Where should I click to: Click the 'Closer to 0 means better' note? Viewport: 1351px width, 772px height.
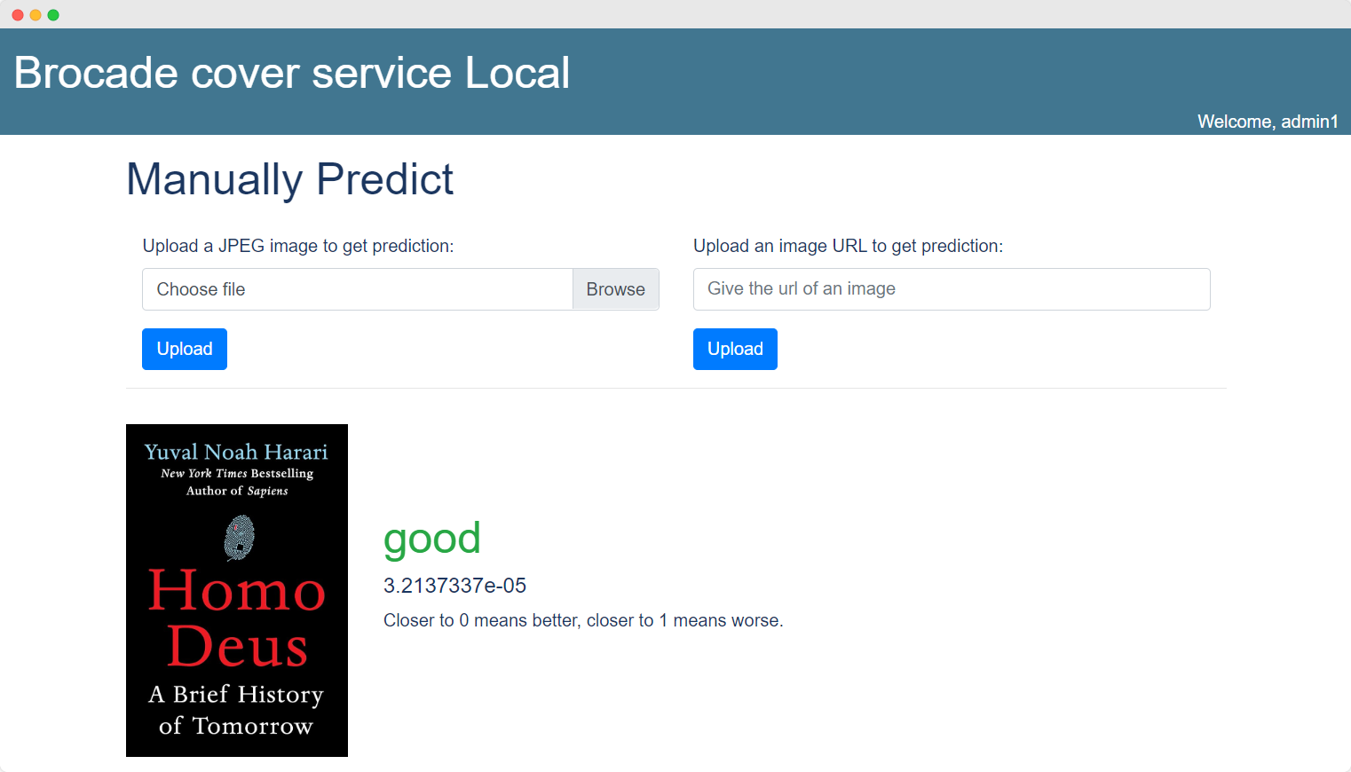582,620
